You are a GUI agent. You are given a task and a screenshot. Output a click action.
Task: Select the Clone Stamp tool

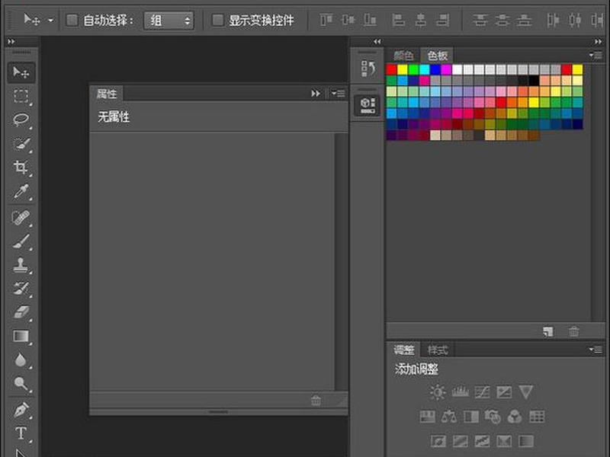(x=21, y=265)
